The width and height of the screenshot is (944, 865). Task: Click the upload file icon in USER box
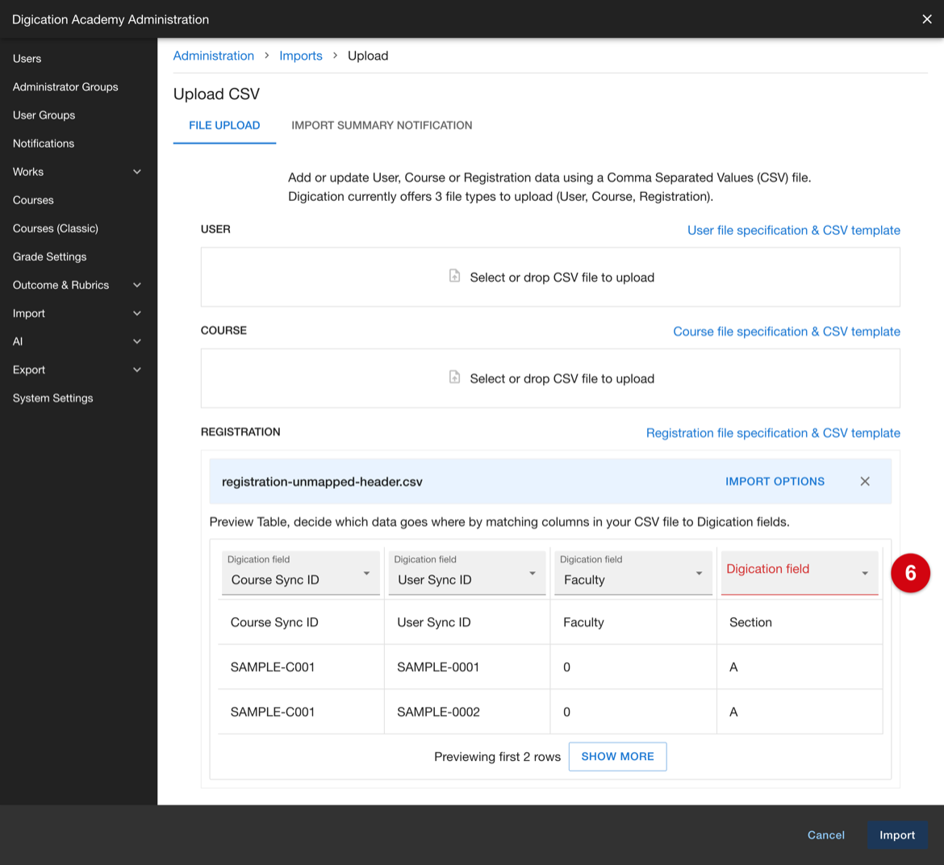pos(454,276)
